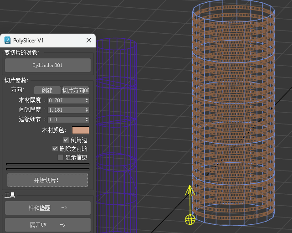
Task: Adjust 间隙厚度 using the spinner arrows
Action: click(x=87, y=110)
